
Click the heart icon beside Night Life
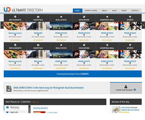[7, 112]
